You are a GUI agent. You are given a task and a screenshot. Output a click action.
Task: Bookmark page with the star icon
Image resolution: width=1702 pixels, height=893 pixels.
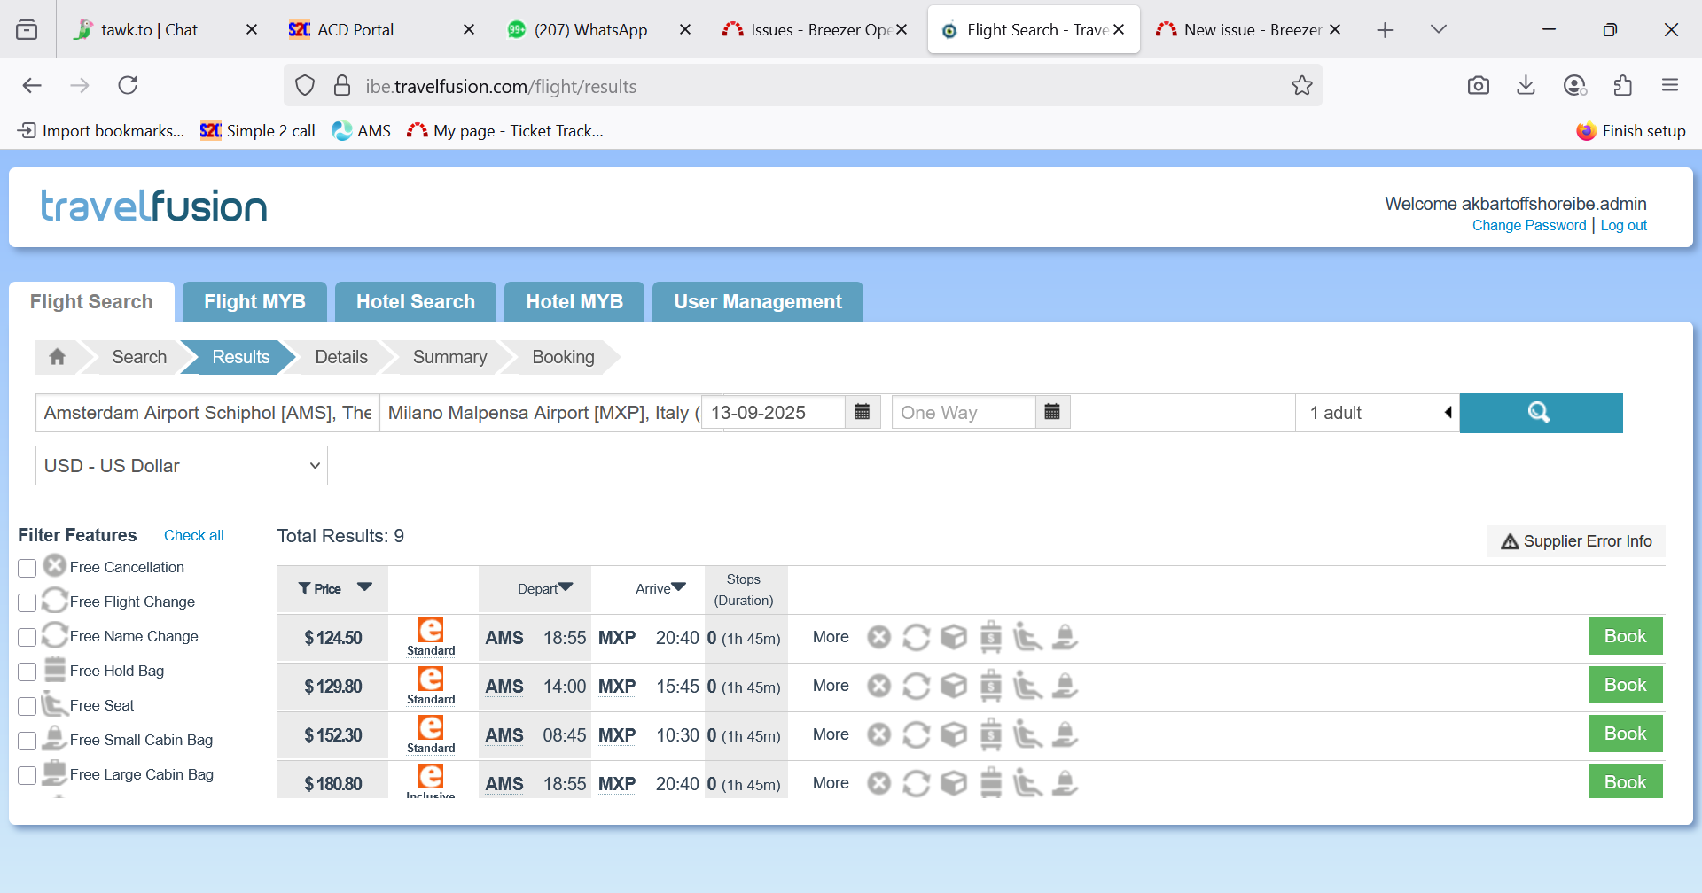tap(1301, 86)
